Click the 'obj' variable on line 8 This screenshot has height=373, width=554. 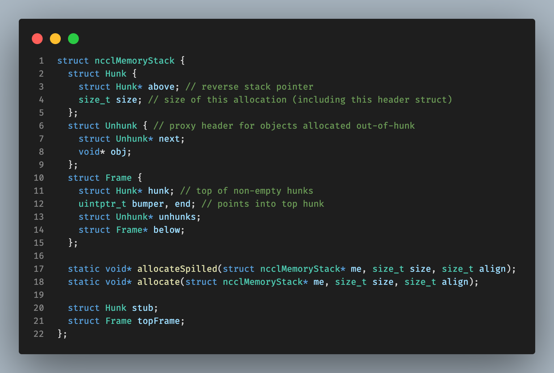pos(119,152)
